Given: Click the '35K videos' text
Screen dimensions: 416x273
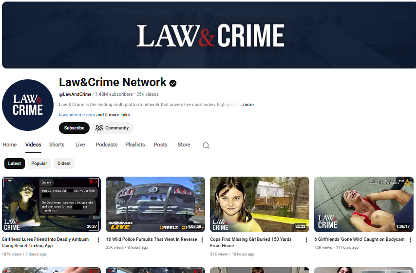Looking at the screenshot, I should pyautogui.click(x=148, y=94).
